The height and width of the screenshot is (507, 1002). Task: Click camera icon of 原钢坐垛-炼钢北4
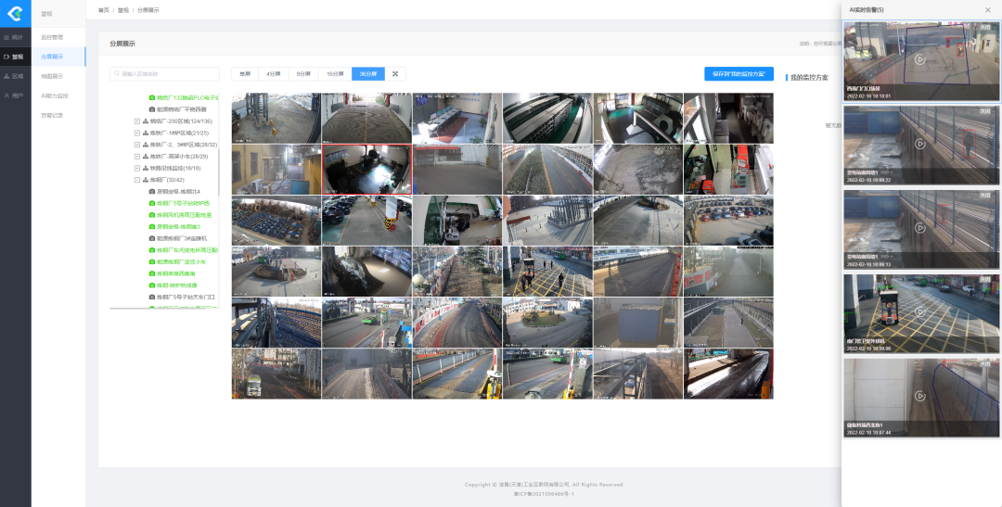(152, 191)
